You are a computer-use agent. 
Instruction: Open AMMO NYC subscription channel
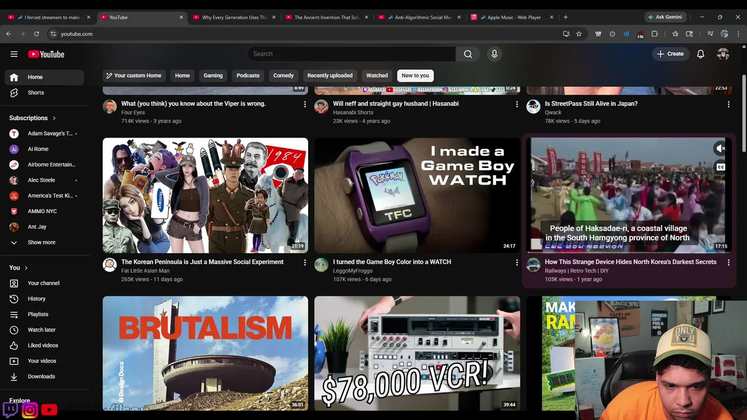click(x=44, y=211)
